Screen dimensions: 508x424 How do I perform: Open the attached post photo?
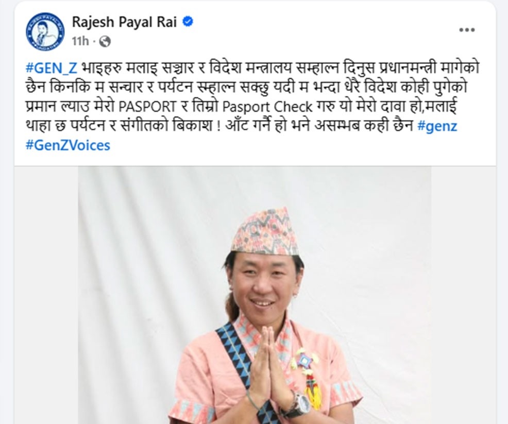[x=255, y=295]
